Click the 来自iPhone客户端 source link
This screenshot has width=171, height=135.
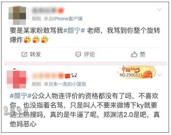(x=63, y=19)
